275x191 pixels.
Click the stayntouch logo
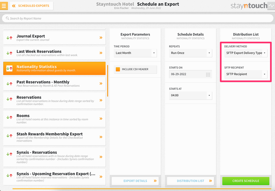249,6
